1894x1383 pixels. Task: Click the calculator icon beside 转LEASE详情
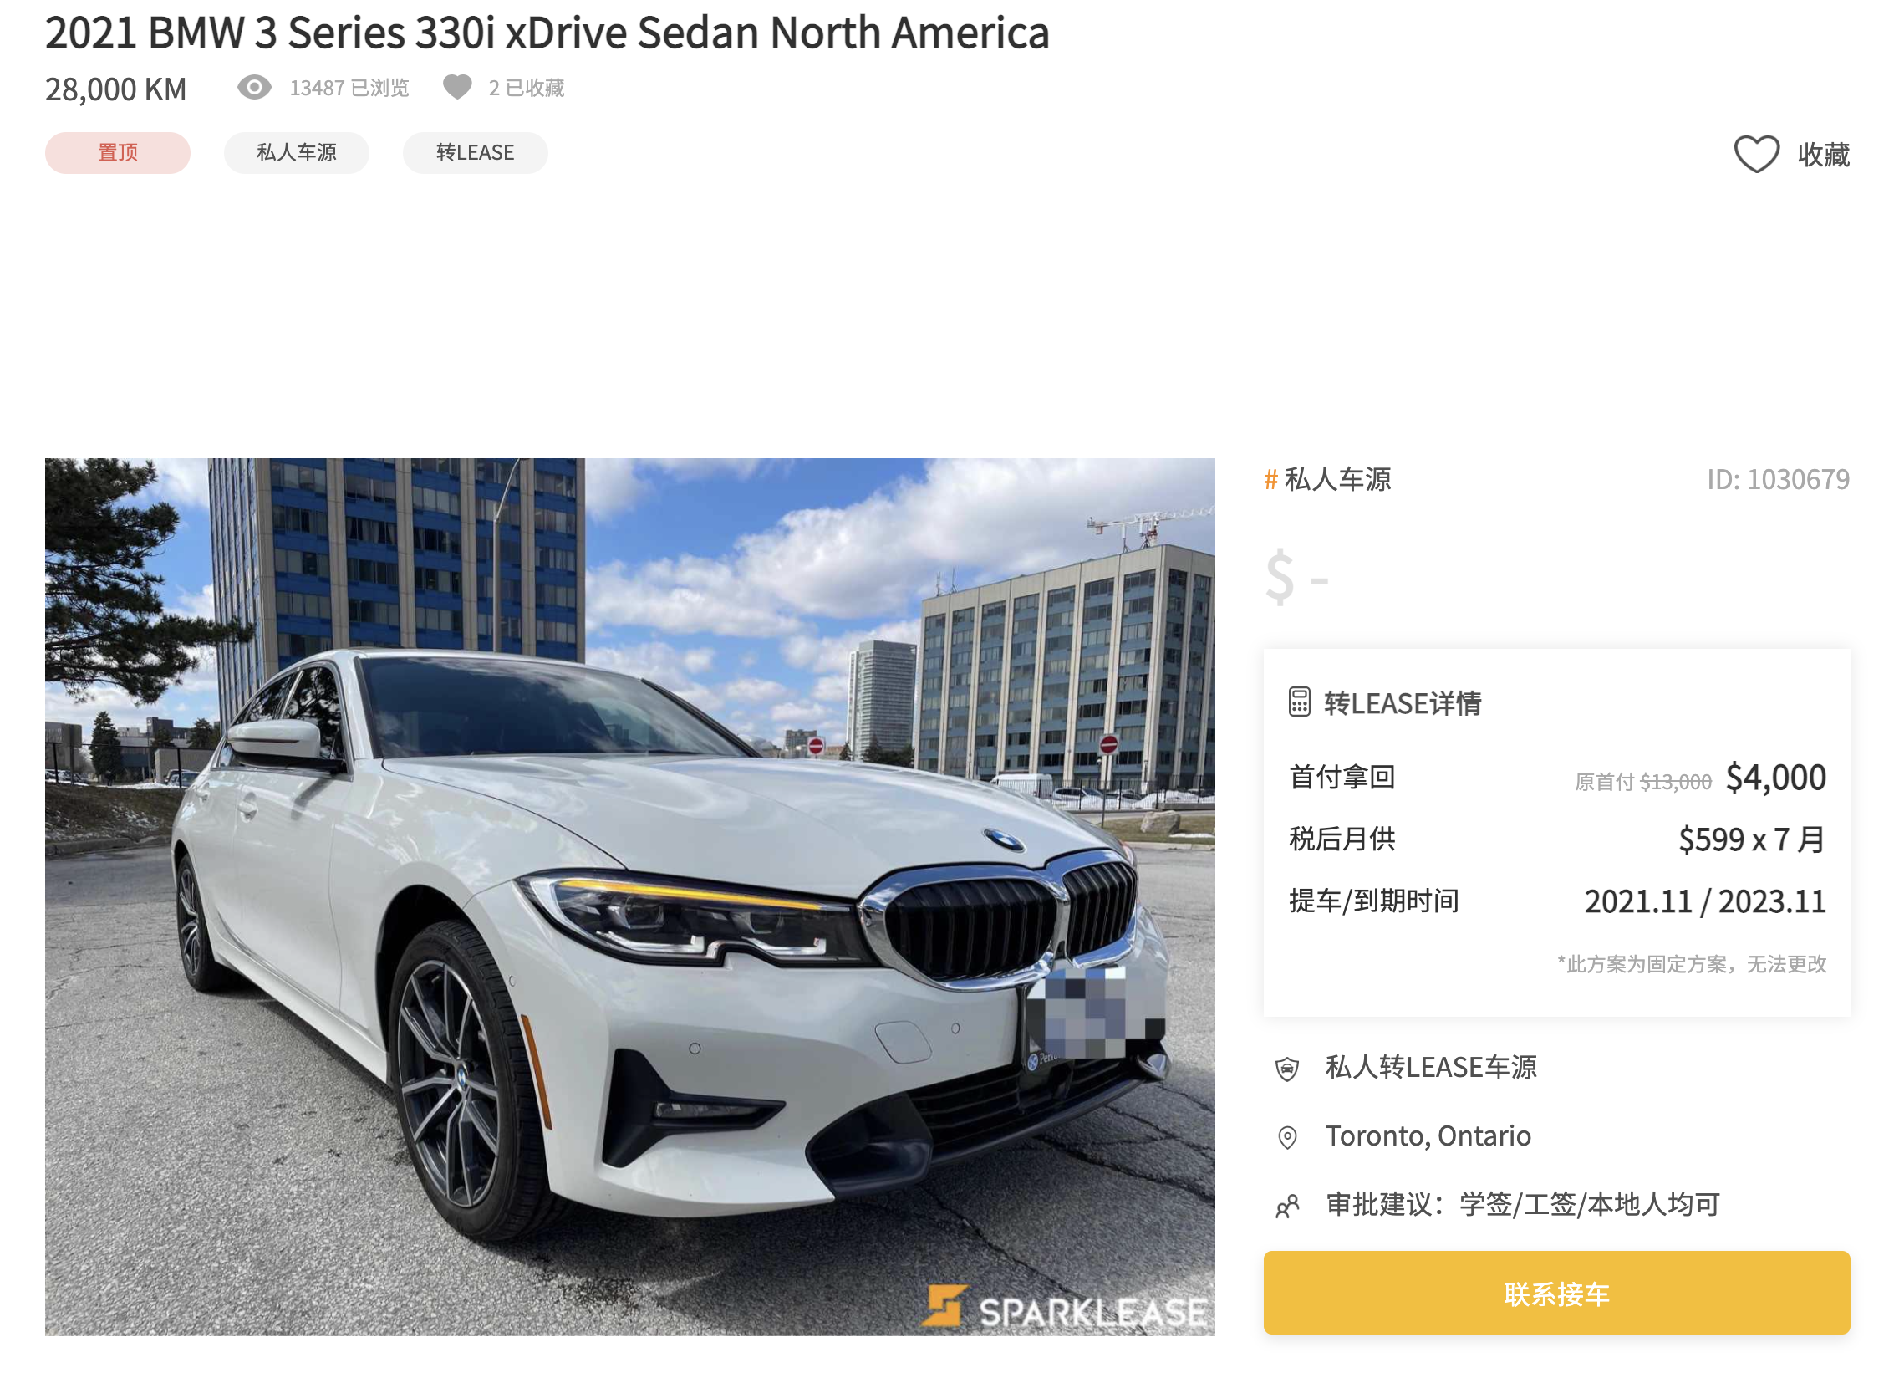[x=1298, y=702]
